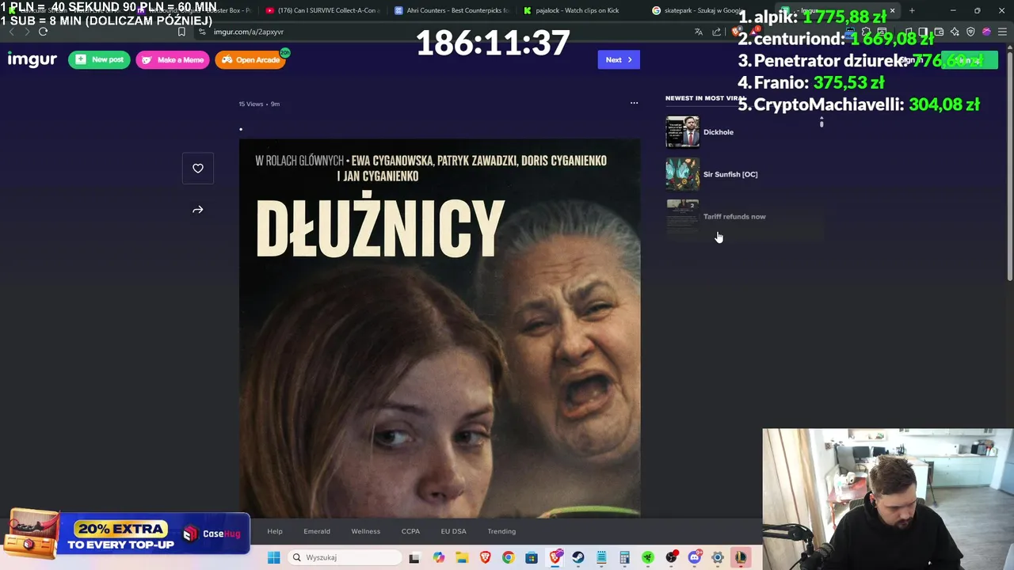Viewport: 1014px width, 570px height.
Task: Reload the imgur page
Action: [x=43, y=32]
